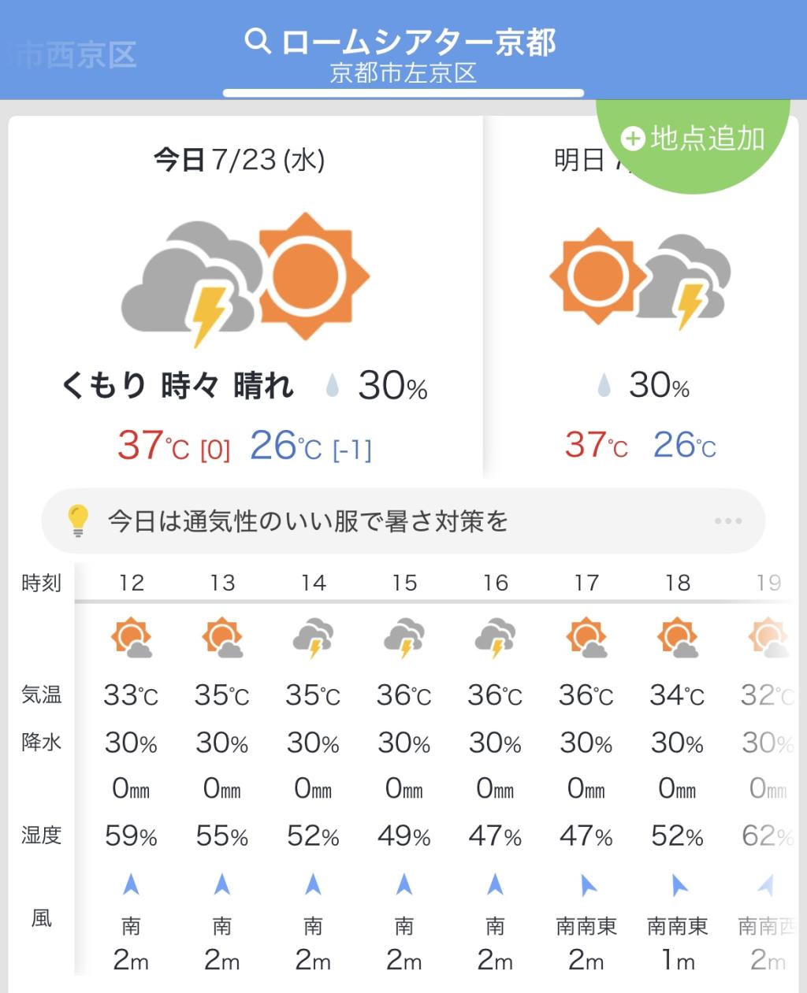This screenshot has width=807, height=993.
Task: Open tomorrow's forecast card
Action: tap(640, 315)
